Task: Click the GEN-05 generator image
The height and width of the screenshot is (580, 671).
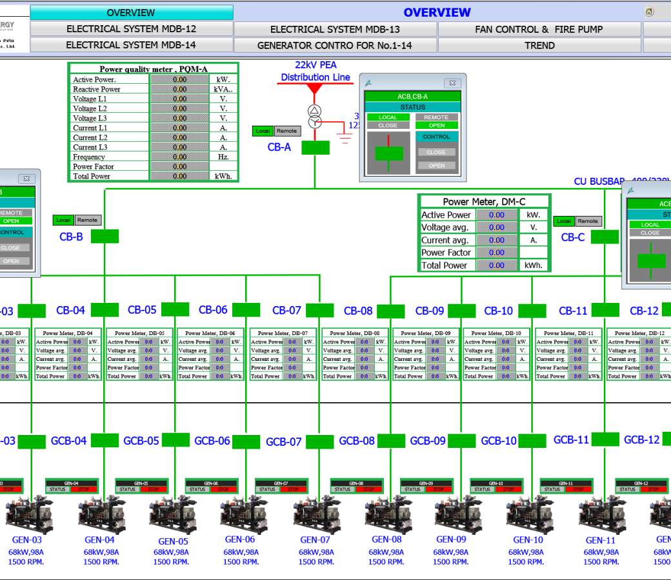Action: point(173,516)
